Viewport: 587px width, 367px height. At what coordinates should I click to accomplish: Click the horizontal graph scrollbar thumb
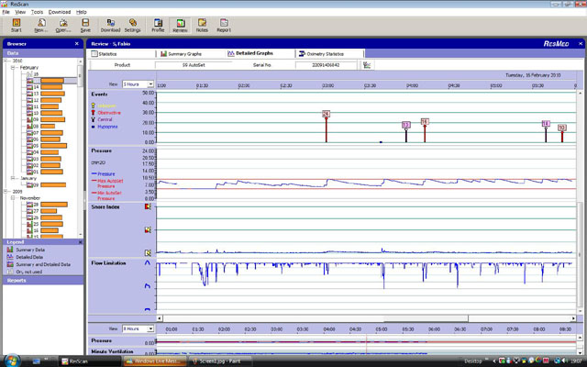[x=426, y=318]
